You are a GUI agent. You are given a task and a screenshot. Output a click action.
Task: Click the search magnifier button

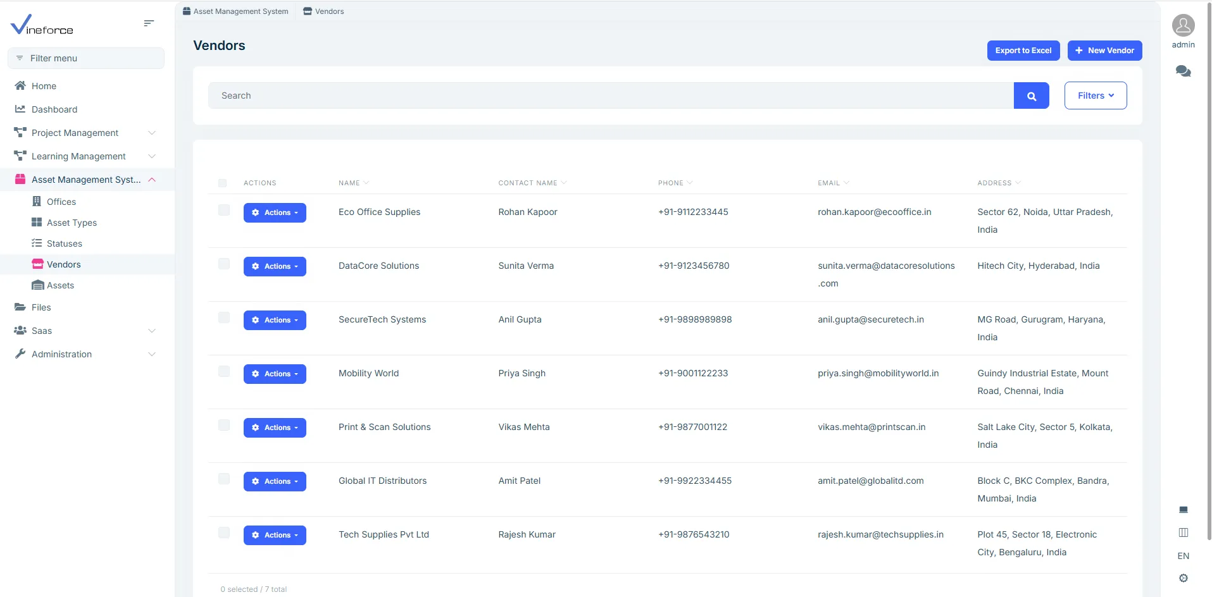pos(1031,95)
